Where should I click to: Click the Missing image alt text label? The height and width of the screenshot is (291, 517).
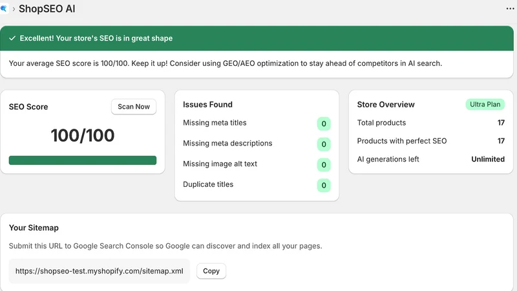coord(220,164)
